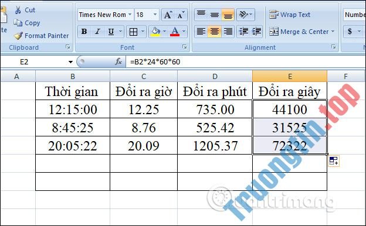Align text left
Image resolution: width=366 pixels, height=226 pixels.
tap(201, 32)
